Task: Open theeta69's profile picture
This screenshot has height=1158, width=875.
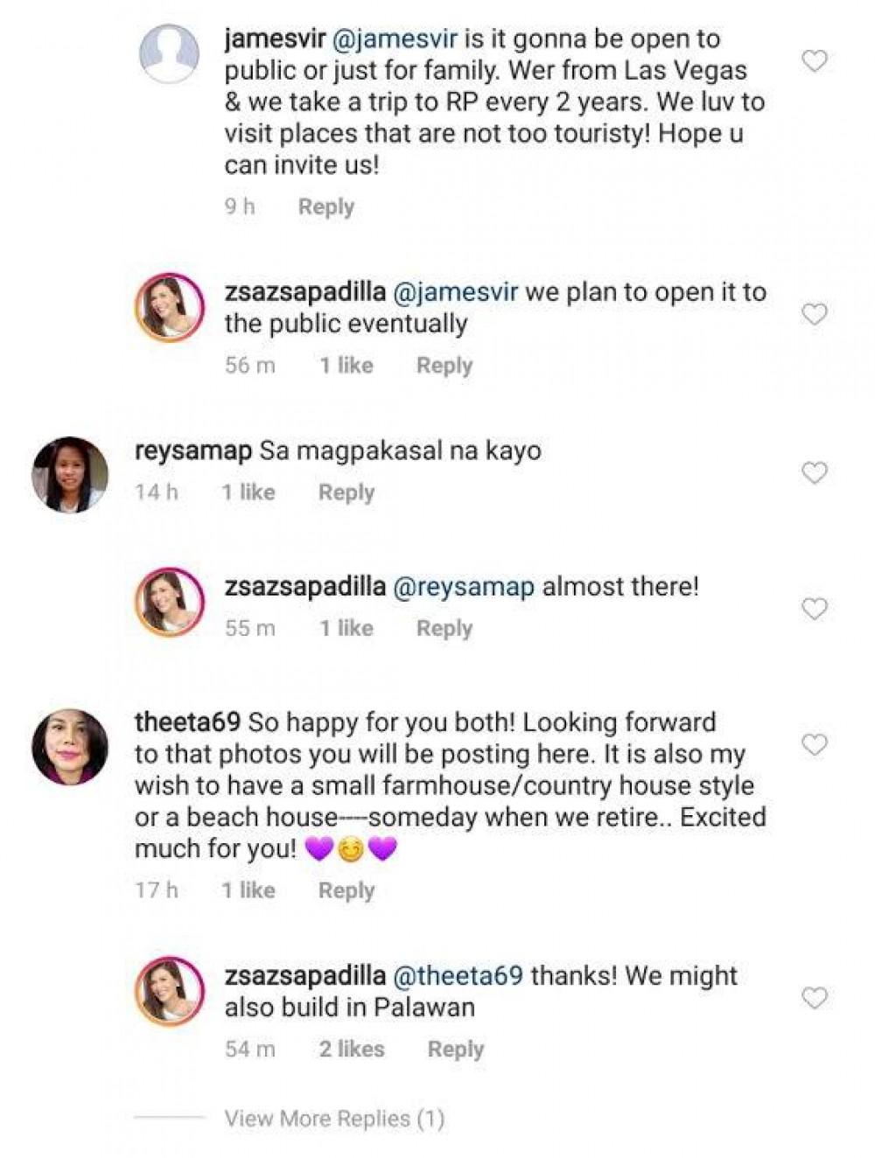Action: tap(70, 746)
